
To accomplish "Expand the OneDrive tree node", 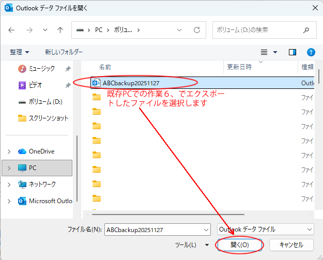I will click(x=9, y=151).
